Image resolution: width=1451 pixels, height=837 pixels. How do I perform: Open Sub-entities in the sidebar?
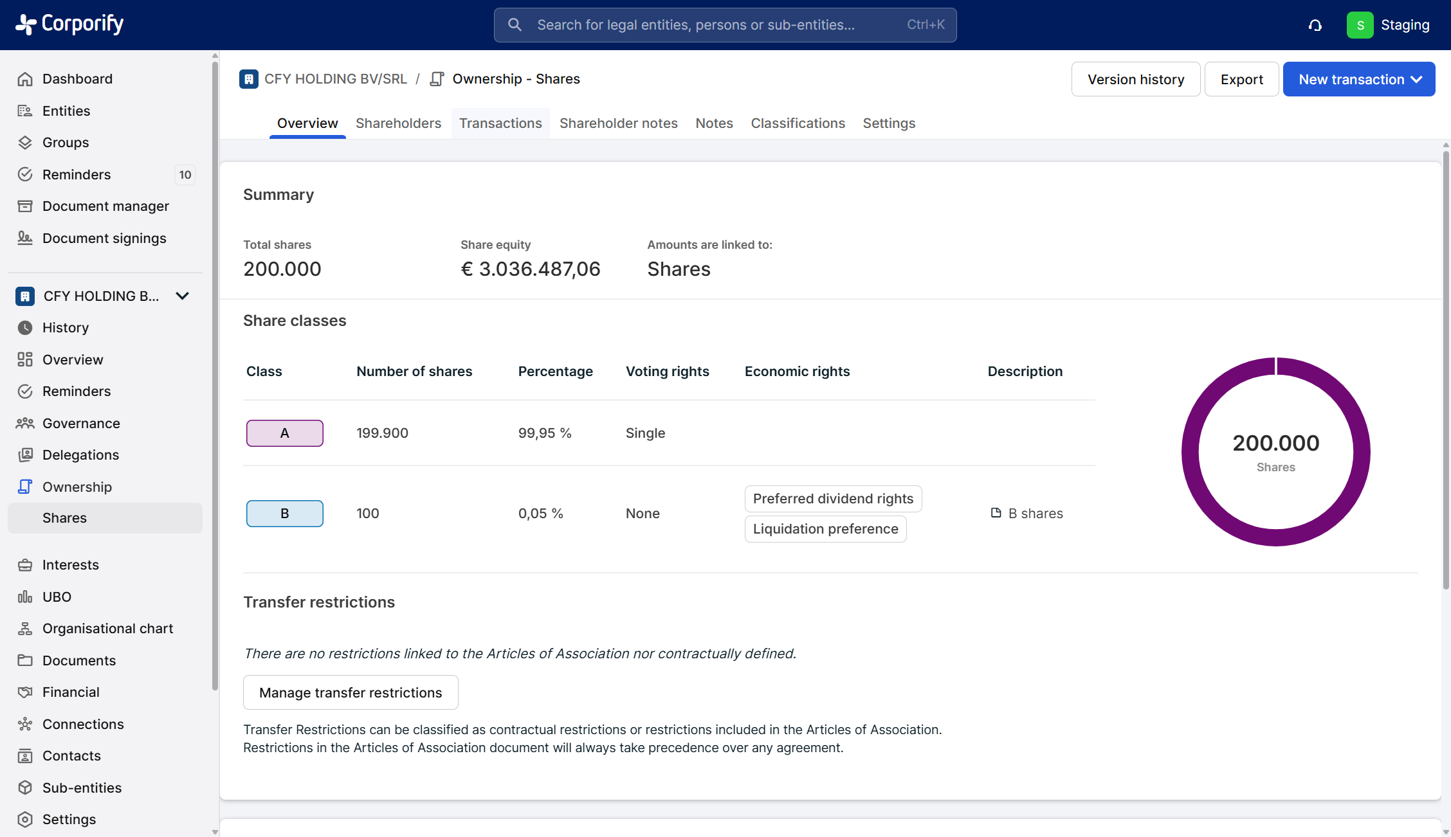[82, 788]
